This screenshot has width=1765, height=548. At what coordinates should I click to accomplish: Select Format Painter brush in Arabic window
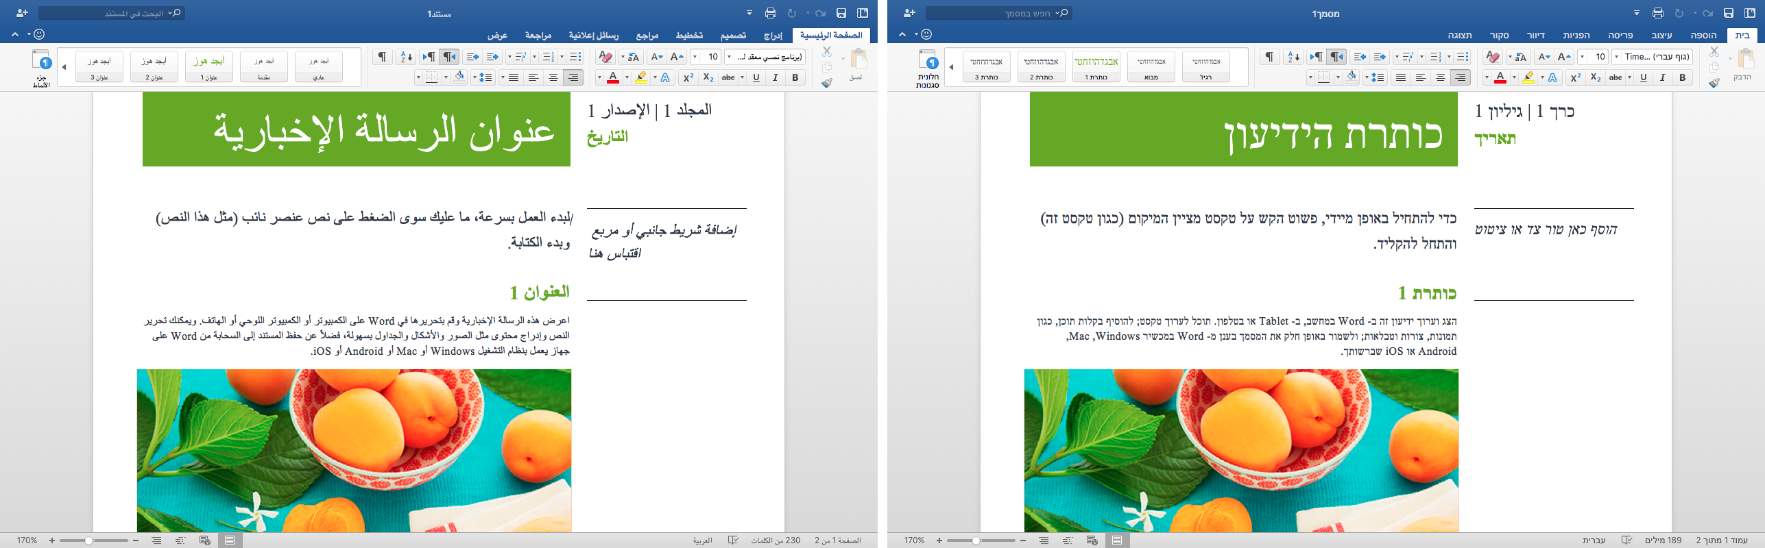pos(827,83)
